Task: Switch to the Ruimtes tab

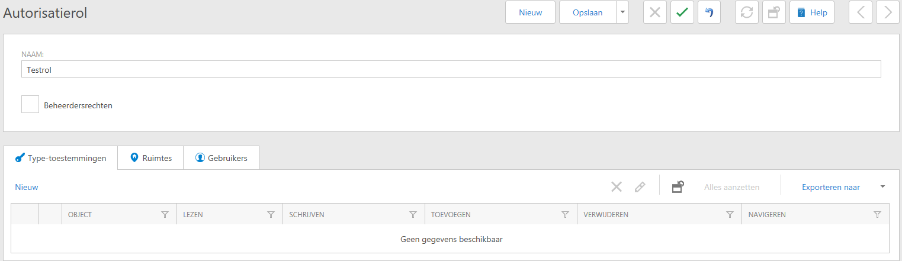Action: click(x=150, y=158)
